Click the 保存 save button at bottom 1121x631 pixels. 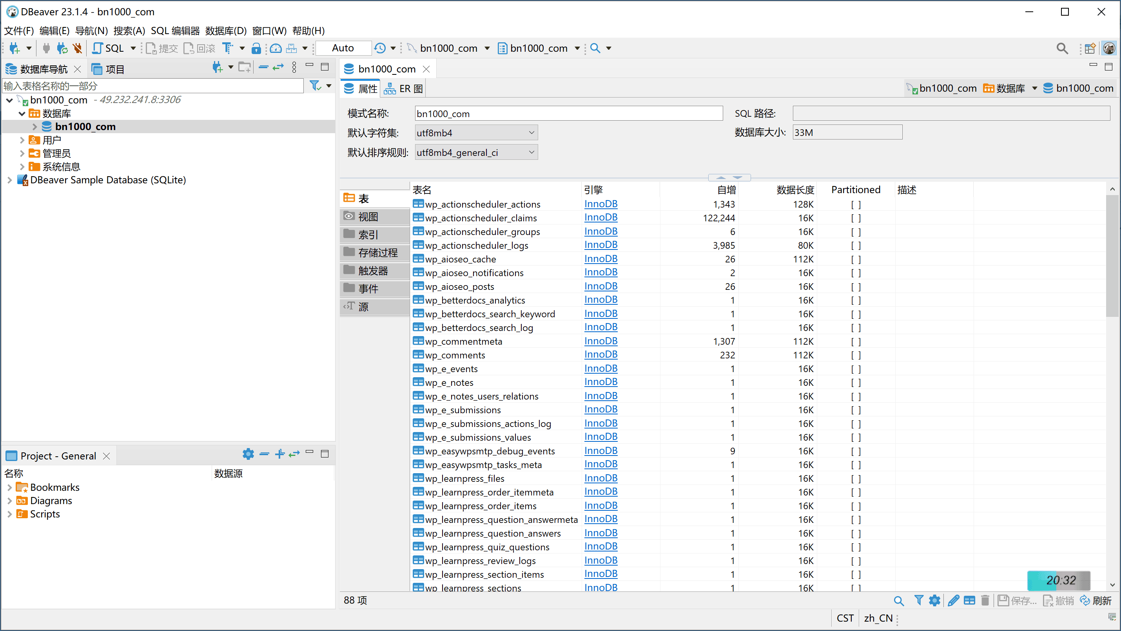pyautogui.click(x=1017, y=601)
